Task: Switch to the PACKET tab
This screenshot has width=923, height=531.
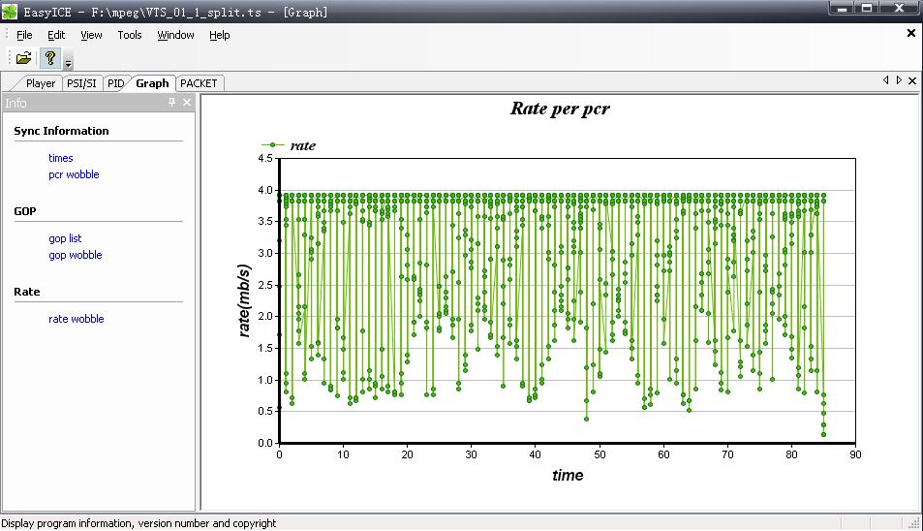Action: pos(199,83)
